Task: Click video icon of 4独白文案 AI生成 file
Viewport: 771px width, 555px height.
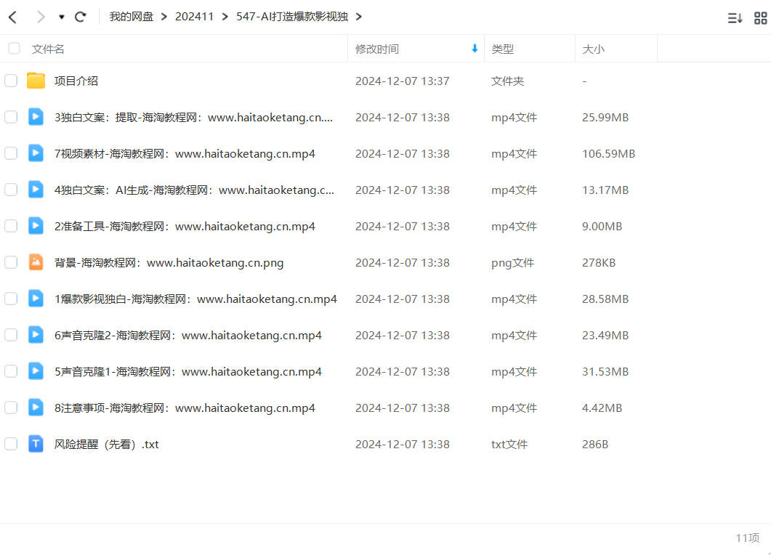Action: [36, 190]
